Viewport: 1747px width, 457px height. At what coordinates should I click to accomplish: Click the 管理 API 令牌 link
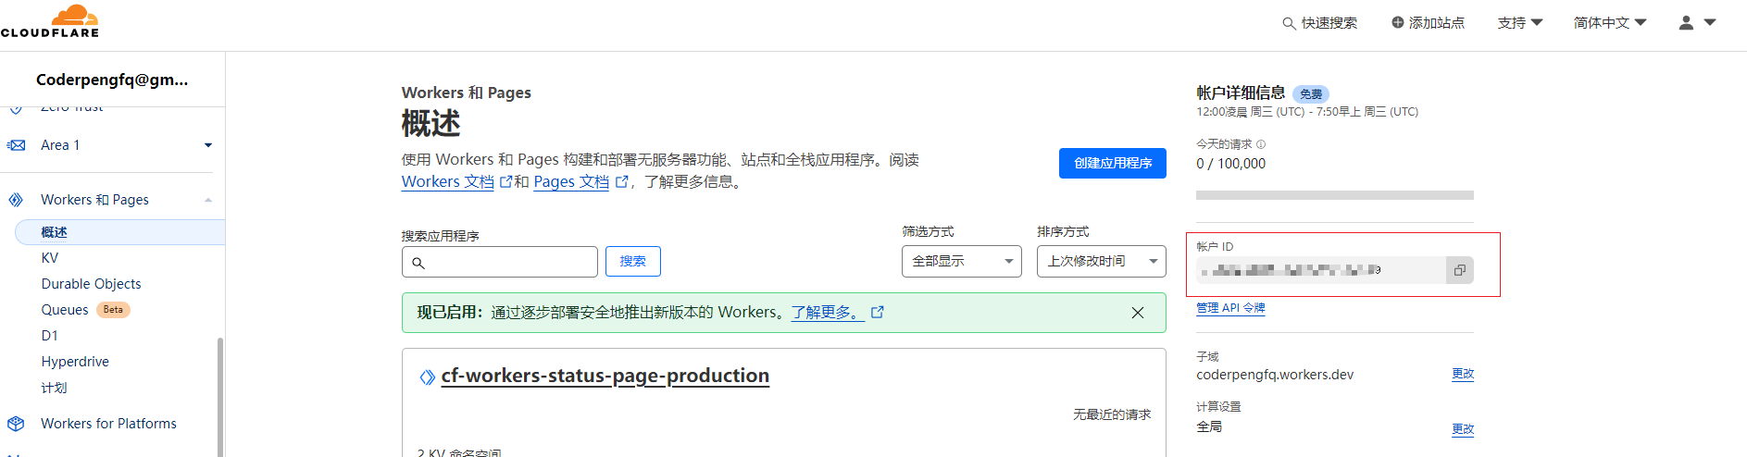(x=1230, y=308)
